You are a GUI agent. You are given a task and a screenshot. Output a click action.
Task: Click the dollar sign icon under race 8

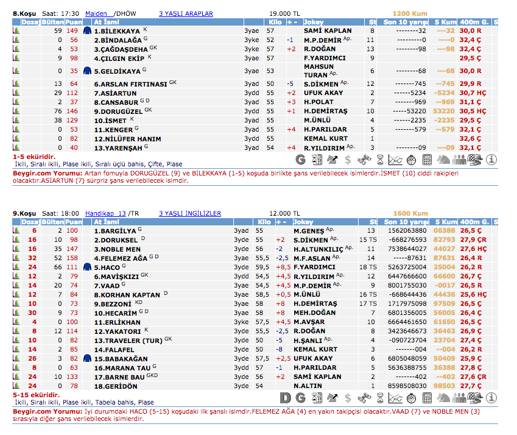coord(348,160)
